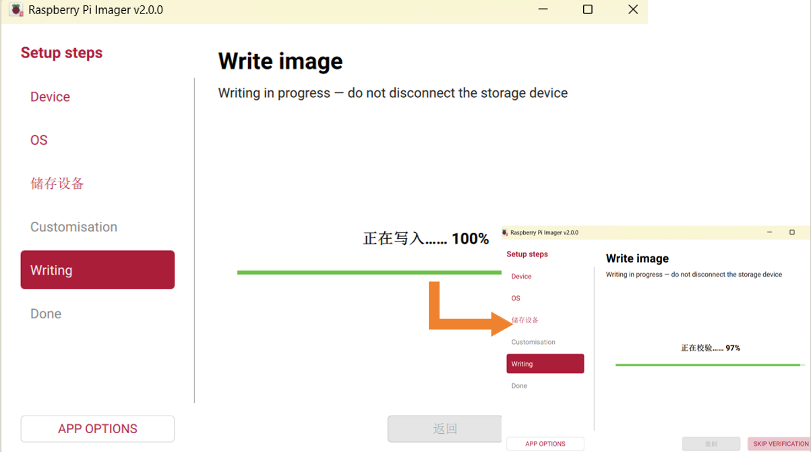Open APP OPTIONS in small inset window
The width and height of the screenshot is (811, 452).
545,444
